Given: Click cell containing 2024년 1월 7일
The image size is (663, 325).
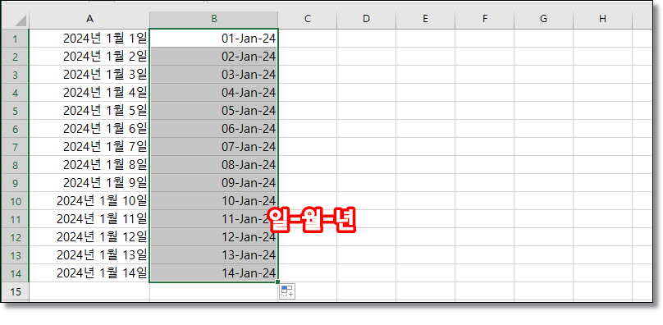Looking at the screenshot, I should click(89, 147).
